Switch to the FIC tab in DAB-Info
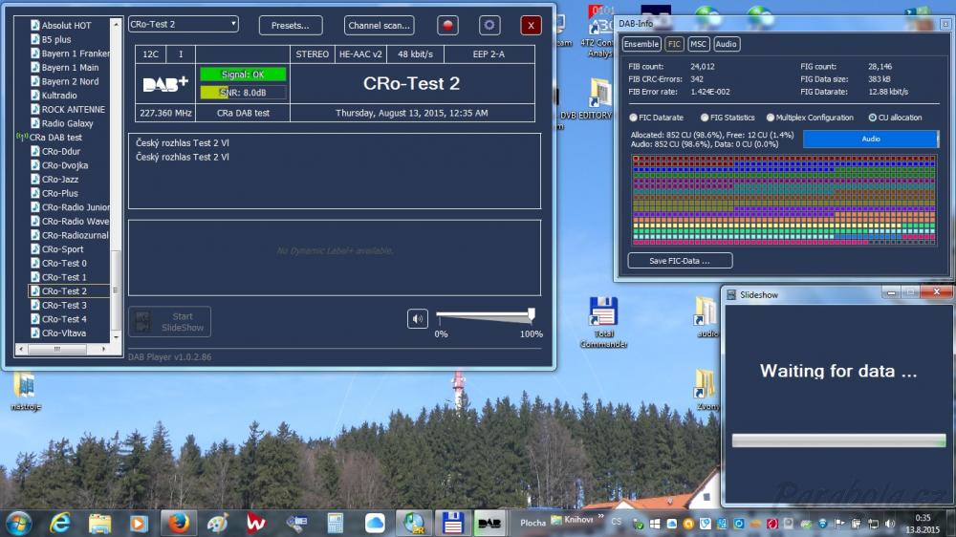 click(674, 44)
